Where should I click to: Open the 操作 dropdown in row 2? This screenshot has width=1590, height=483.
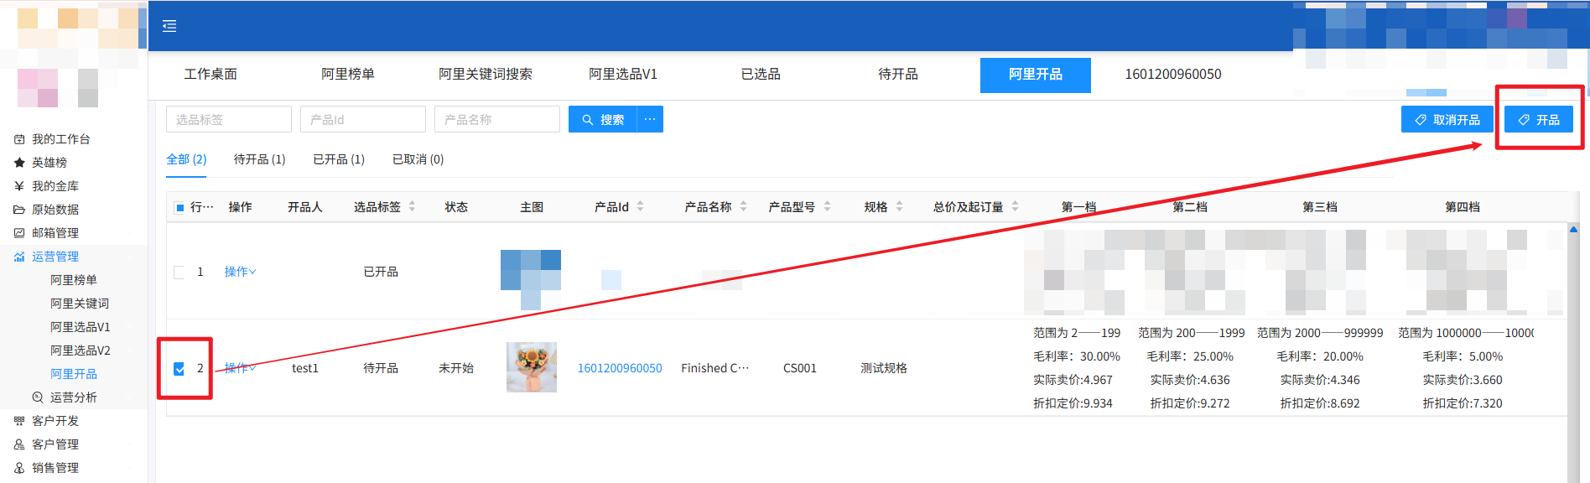pyautogui.click(x=240, y=368)
